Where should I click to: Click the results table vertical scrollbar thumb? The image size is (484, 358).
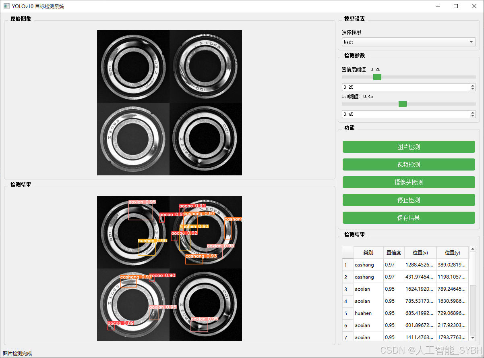[473, 269]
